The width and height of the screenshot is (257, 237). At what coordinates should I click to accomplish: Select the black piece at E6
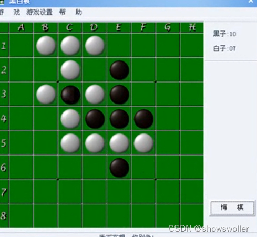pyautogui.click(x=119, y=168)
